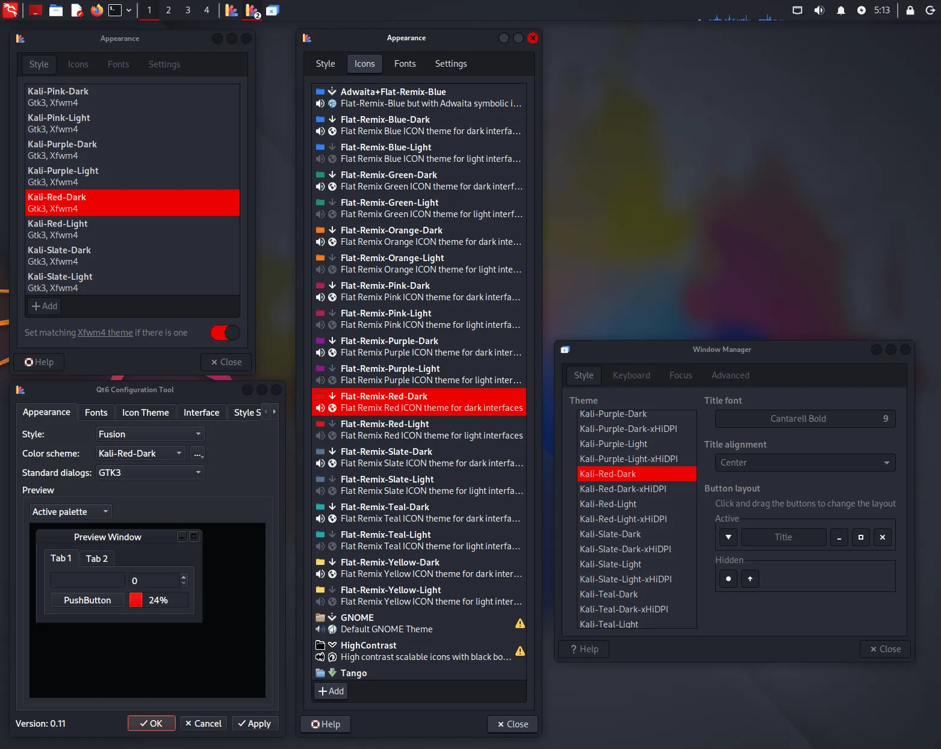The height and width of the screenshot is (749, 941).
Task: Select the Kali-Teal-Dark theme in Window Manager
Action: coord(609,594)
